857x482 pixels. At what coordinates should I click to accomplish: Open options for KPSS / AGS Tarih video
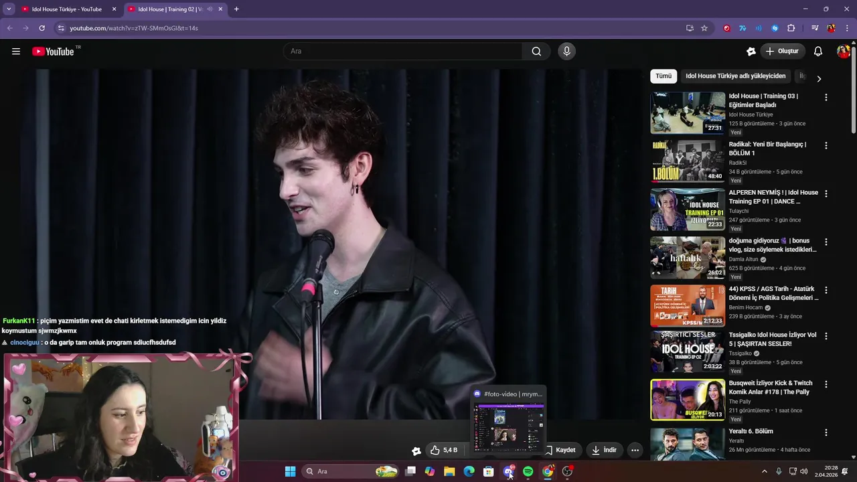[x=826, y=290]
